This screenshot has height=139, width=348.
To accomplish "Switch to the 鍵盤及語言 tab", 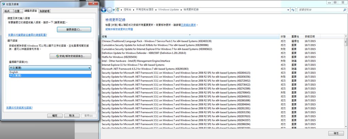I will tap(31, 11).
